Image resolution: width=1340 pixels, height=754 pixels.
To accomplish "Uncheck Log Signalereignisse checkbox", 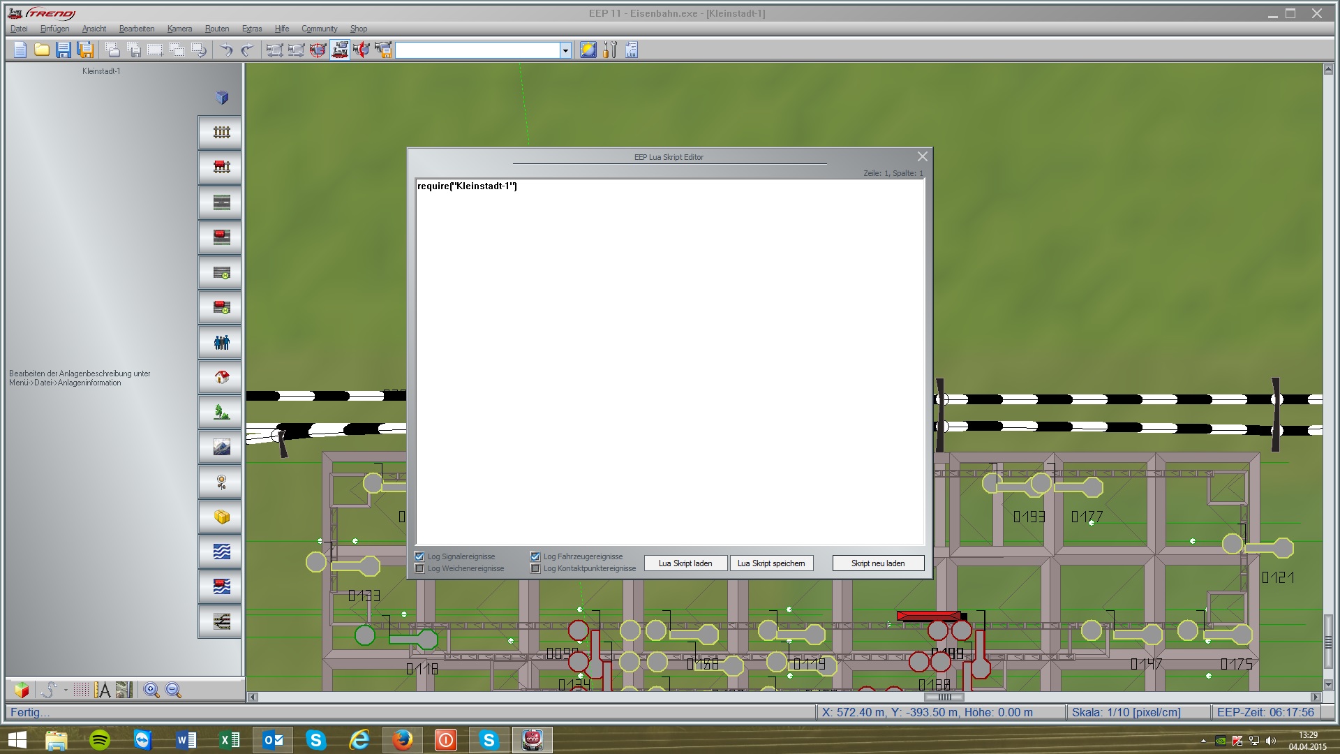I will click(419, 556).
